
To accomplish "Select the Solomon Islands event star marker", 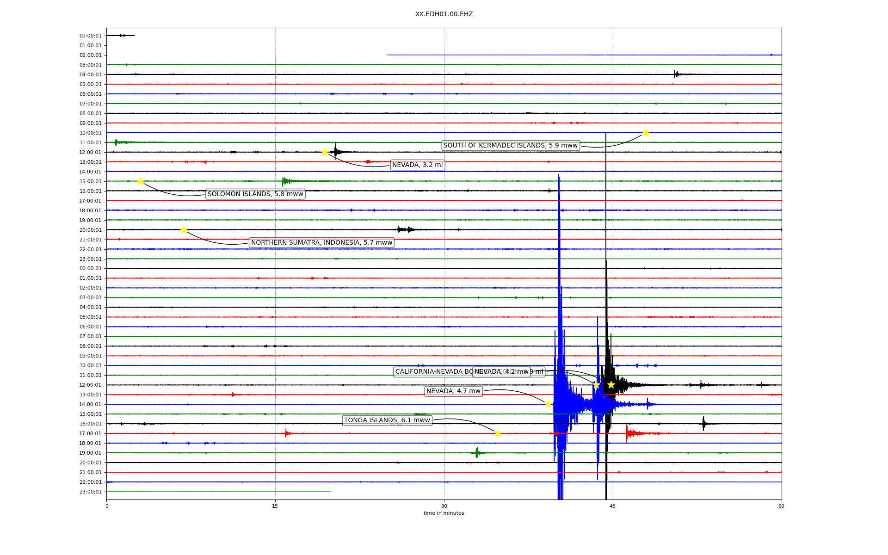I will pos(140,181).
